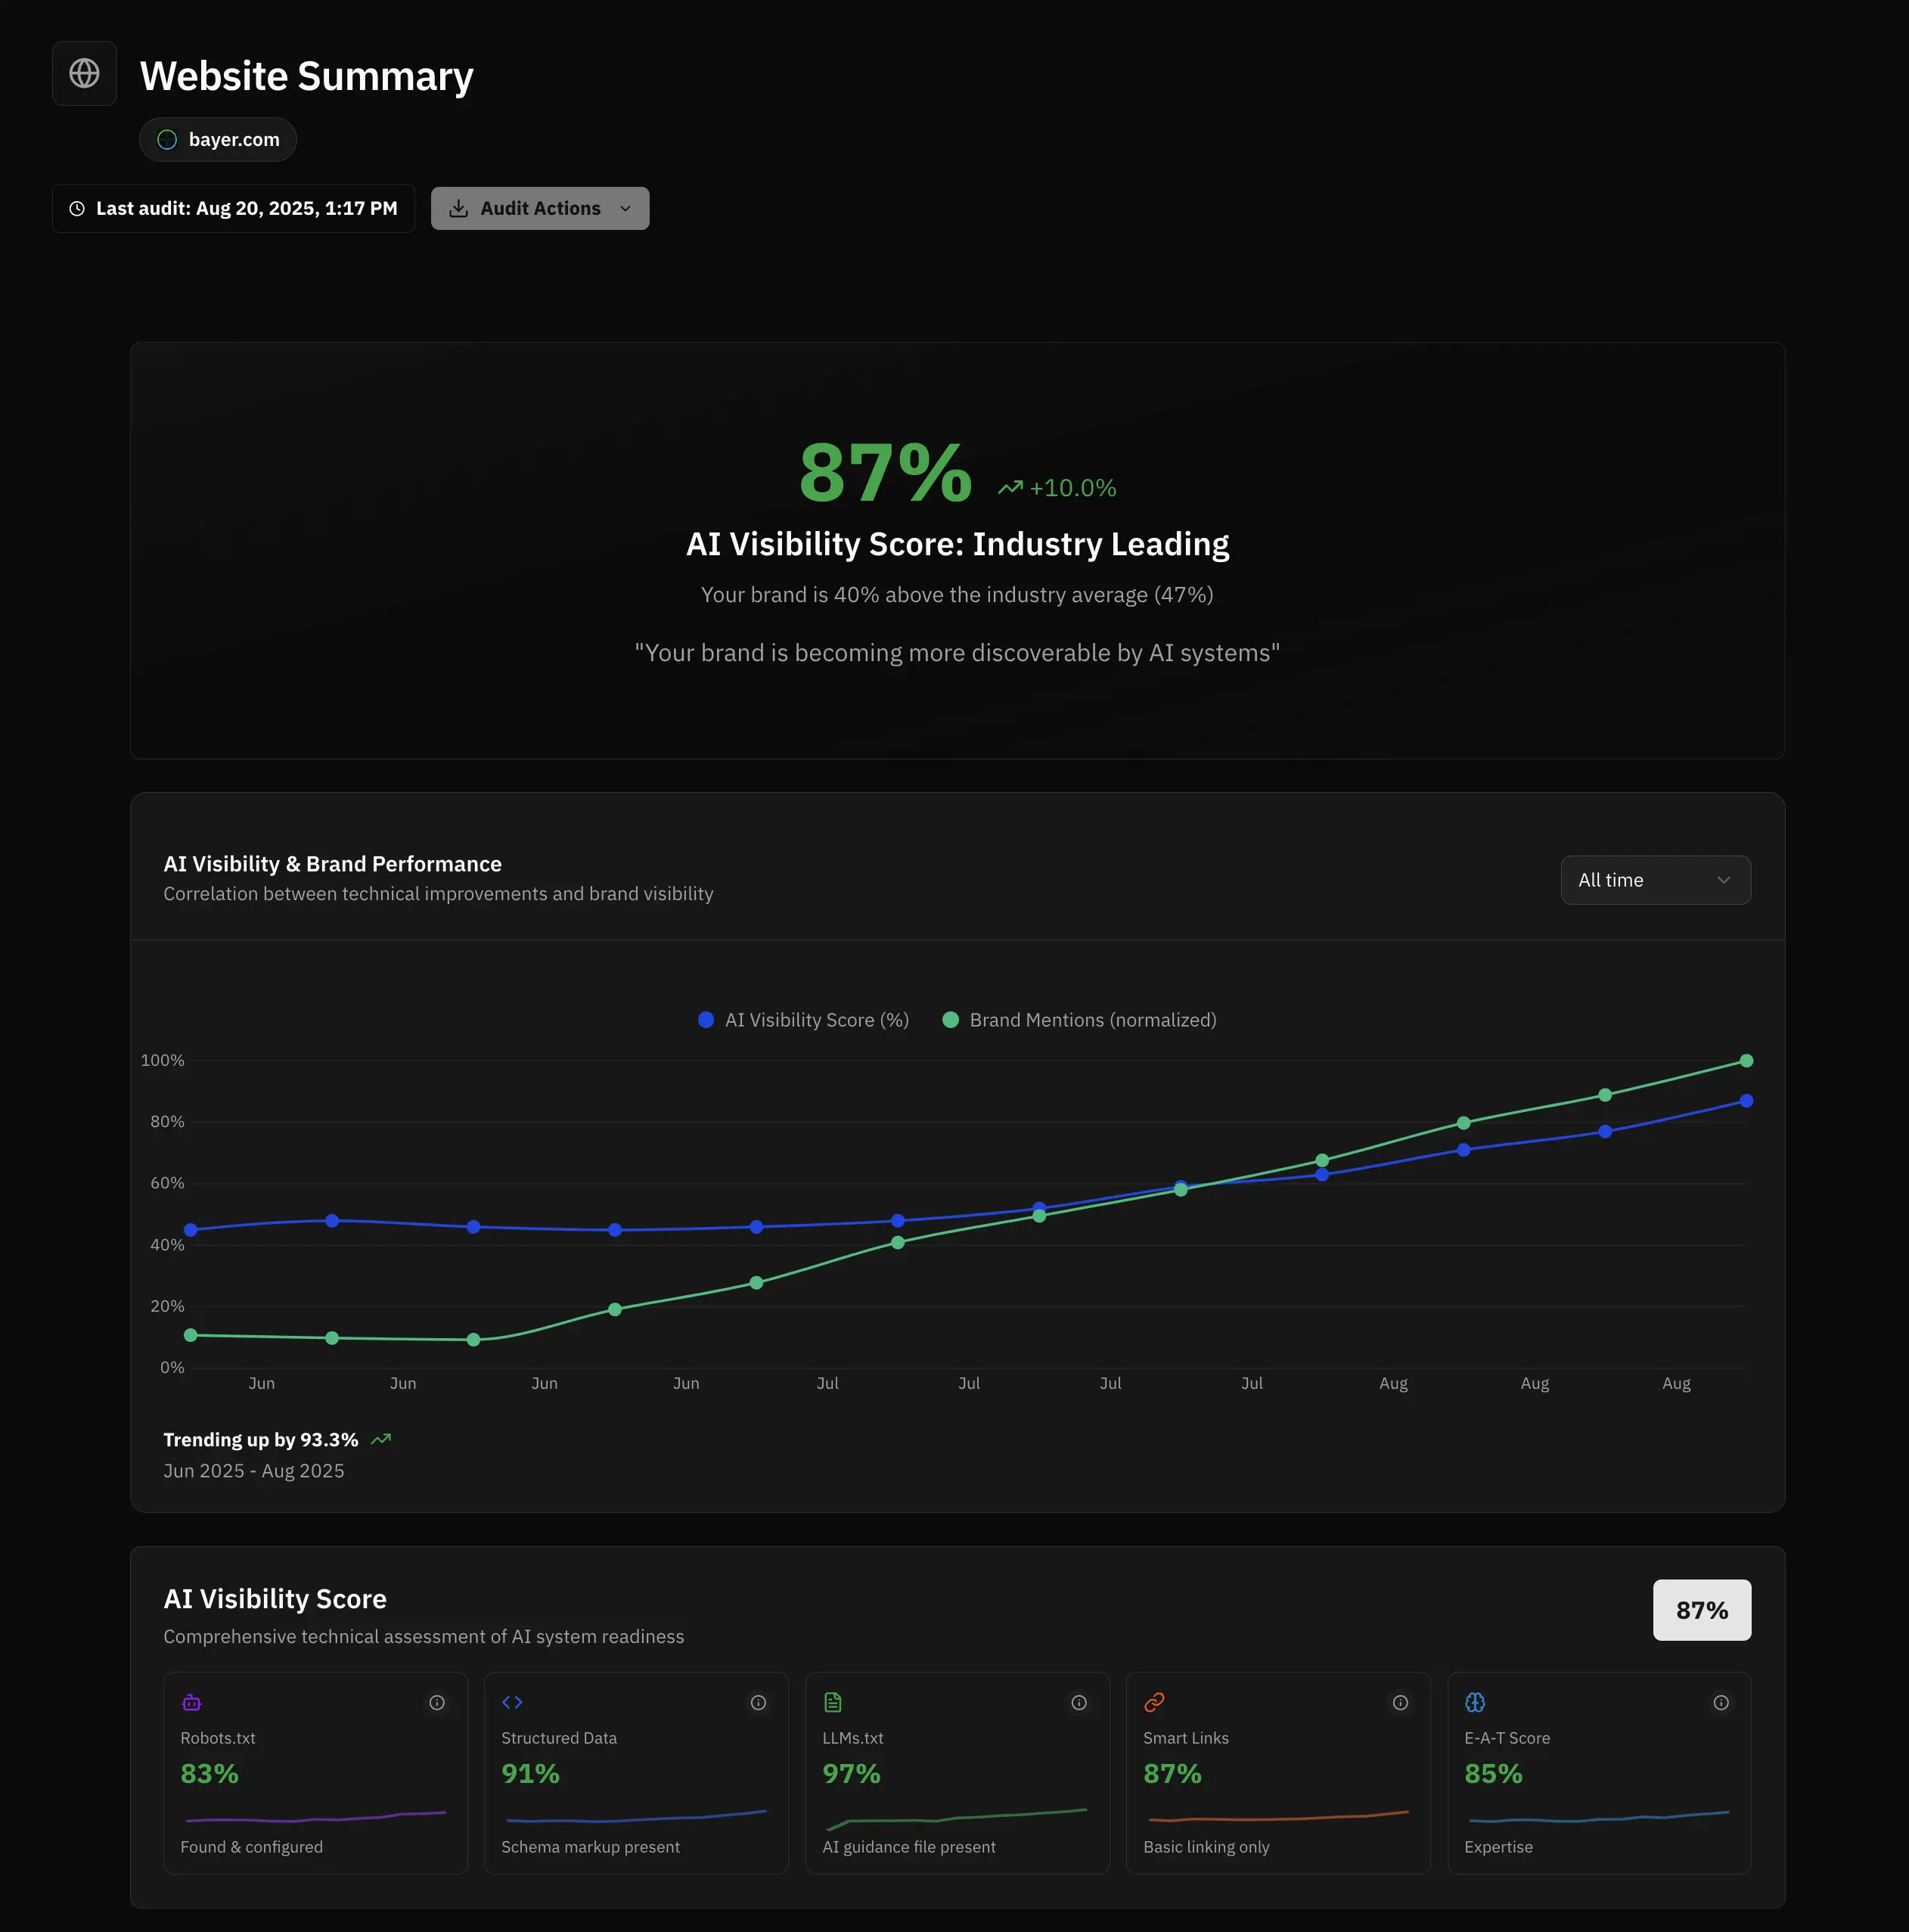Click the large 87% visibility score
This screenshot has height=1932, width=1909.
click(x=885, y=473)
